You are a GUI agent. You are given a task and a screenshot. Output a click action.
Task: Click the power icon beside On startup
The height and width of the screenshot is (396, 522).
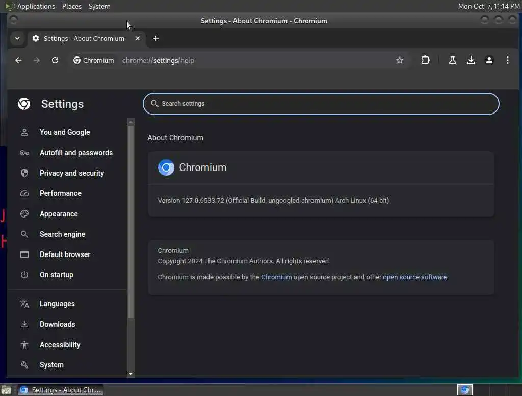24,275
